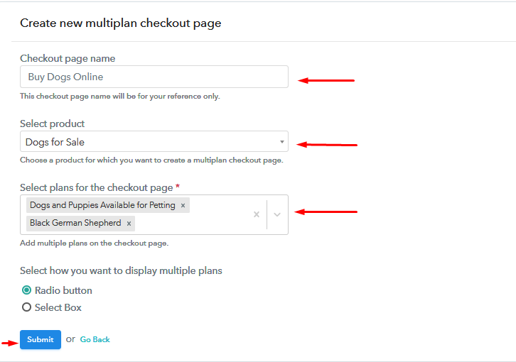Focus the Checkout page name field
Image resolution: width=516 pixels, height=362 pixels.
tap(154, 77)
